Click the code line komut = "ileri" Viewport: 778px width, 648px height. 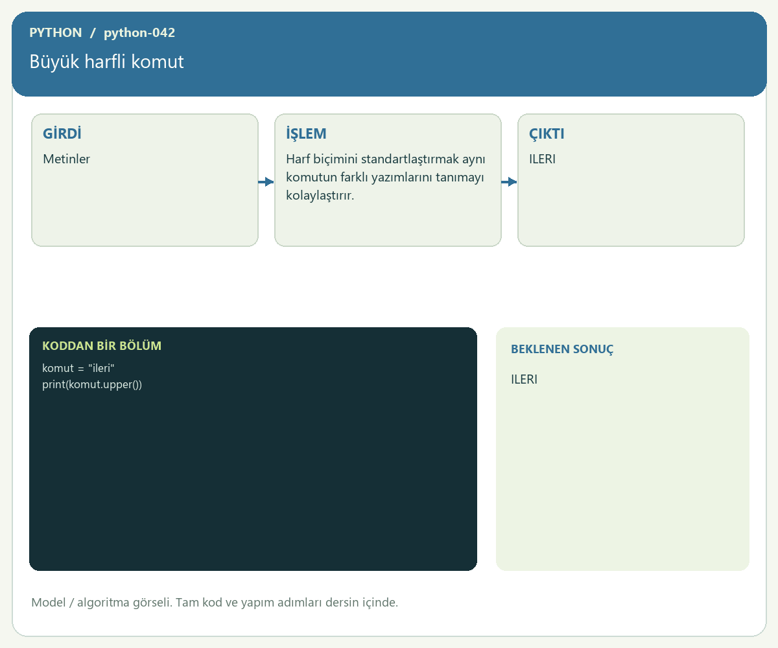78,368
